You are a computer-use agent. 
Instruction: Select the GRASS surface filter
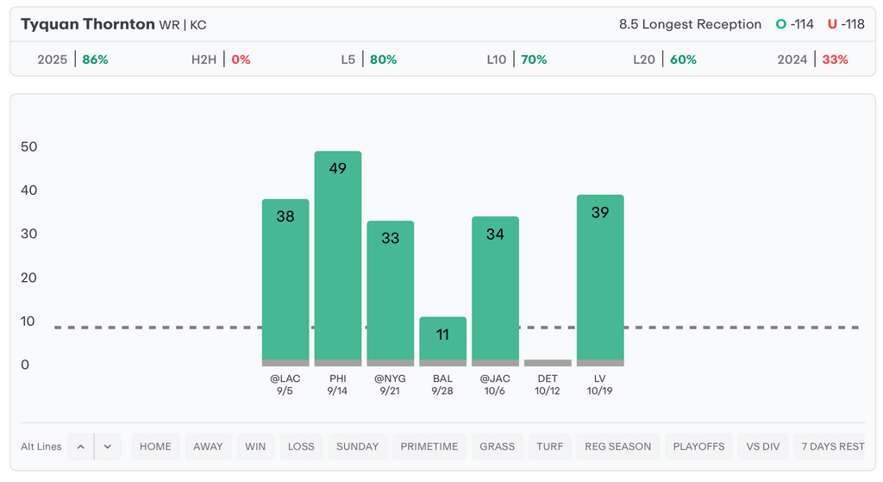497,447
